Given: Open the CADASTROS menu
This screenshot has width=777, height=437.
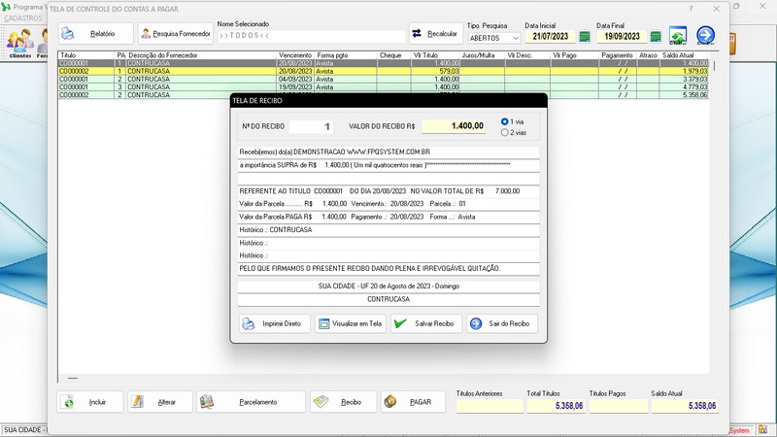Looking at the screenshot, I should (23, 18).
